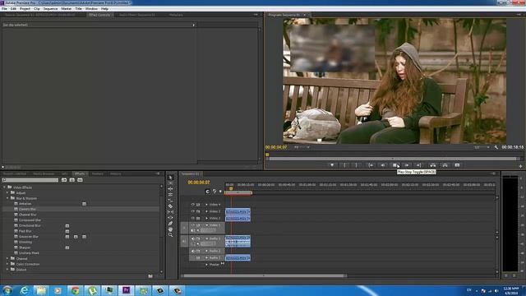Click the Mark In button

(x=344, y=165)
